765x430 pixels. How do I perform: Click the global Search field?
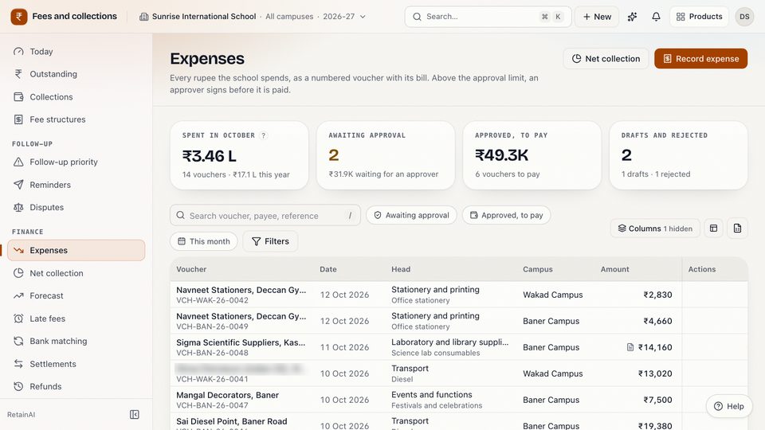(488, 17)
